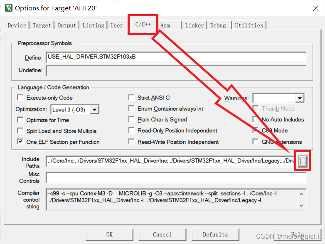Open the Listing tab
The width and height of the screenshot is (325, 244).
click(x=93, y=25)
